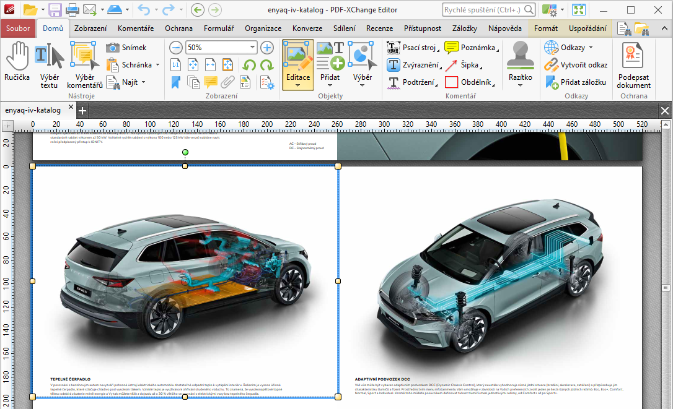Select the Psací stroj typewriter tool
Image resolution: width=673 pixels, height=409 pixels.
coord(413,48)
